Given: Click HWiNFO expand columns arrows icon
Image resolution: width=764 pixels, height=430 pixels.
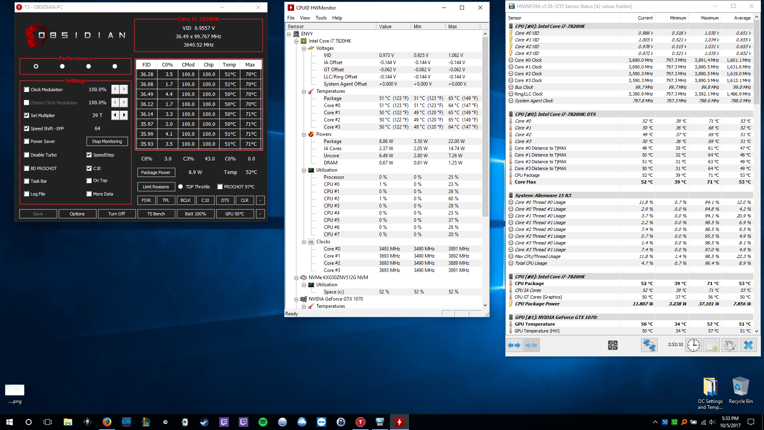Looking at the screenshot, I should click(514, 345).
